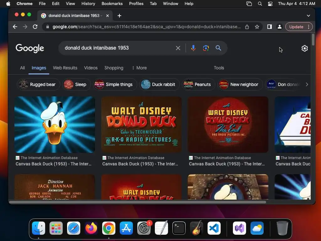Open the Apple menu
Viewport: 321px width, 241px height.
(8, 3)
